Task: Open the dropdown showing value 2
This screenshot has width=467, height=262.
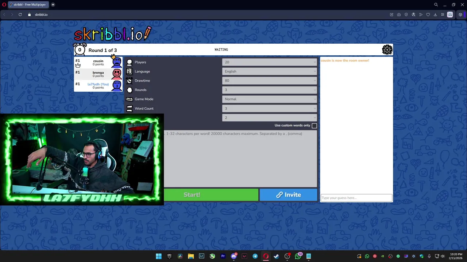Action: click(269, 118)
